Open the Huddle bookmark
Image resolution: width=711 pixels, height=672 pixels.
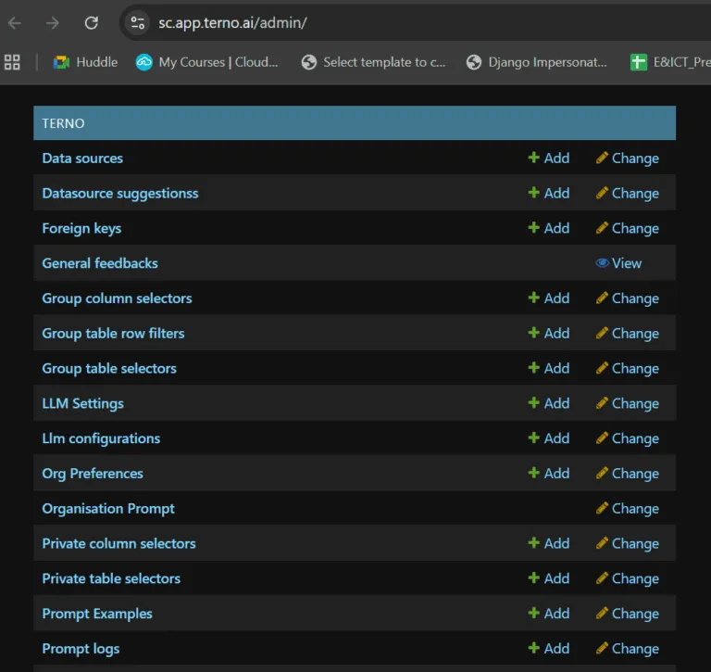tap(85, 62)
